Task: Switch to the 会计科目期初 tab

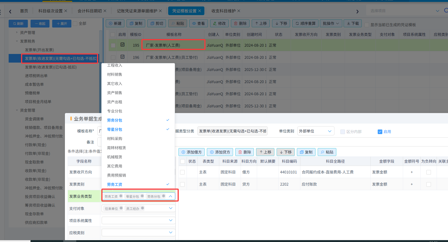Action: 90,11
